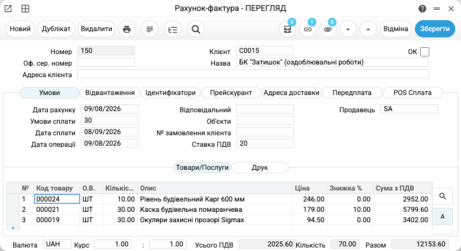This screenshot has width=461, height=251.
Task: Click the grid layout icon in title bar
Action: pyautogui.click(x=25, y=9)
